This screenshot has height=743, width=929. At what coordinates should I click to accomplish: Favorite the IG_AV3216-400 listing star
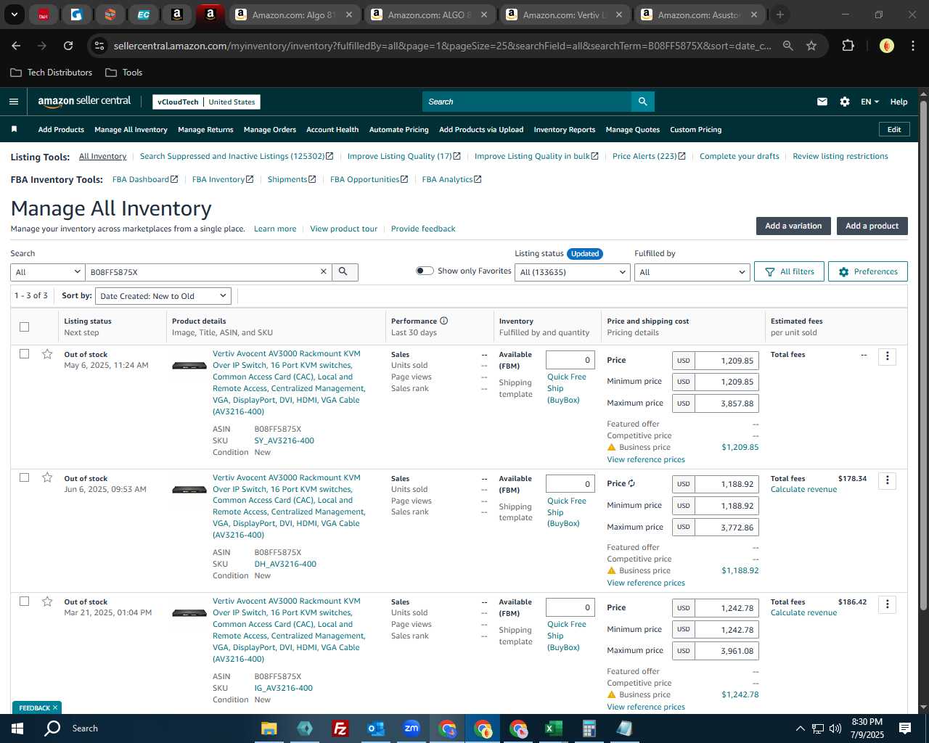tap(47, 602)
